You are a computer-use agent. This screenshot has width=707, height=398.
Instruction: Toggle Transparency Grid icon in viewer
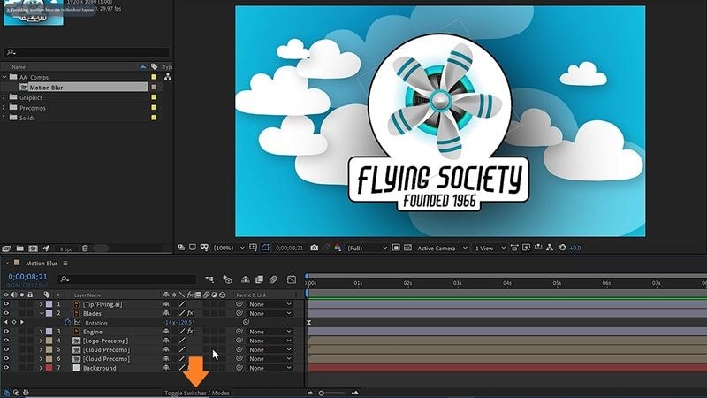407,248
